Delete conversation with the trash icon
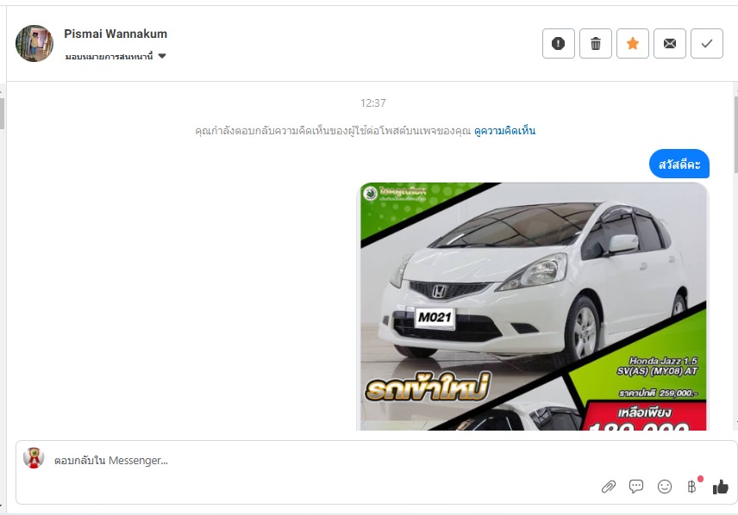Image resolution: width=738 pixels, height=515 pixels. pyautogui.click(x=596, y=44)
